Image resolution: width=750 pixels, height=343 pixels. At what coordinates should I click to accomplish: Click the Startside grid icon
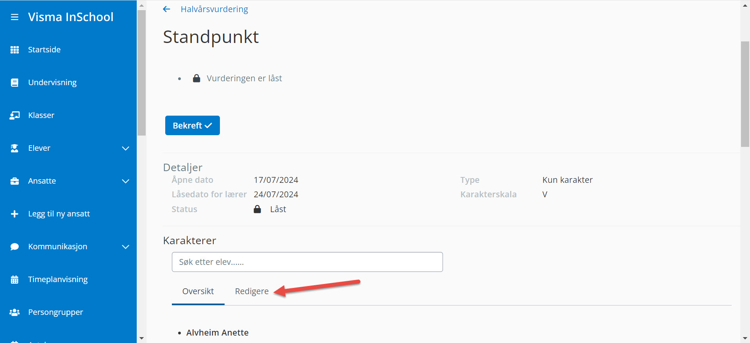[x=14, y=50]
